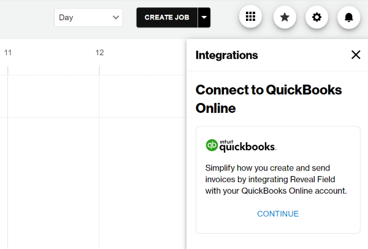Open the notifications bell
Screen dimensions: 368x249
(349, 17)
